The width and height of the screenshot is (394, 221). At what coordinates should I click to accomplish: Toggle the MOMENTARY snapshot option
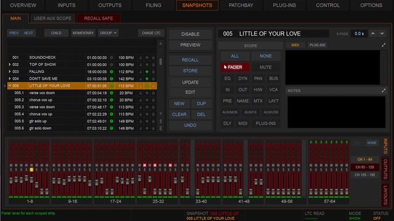pyautogui.click(x=83, y=33)
